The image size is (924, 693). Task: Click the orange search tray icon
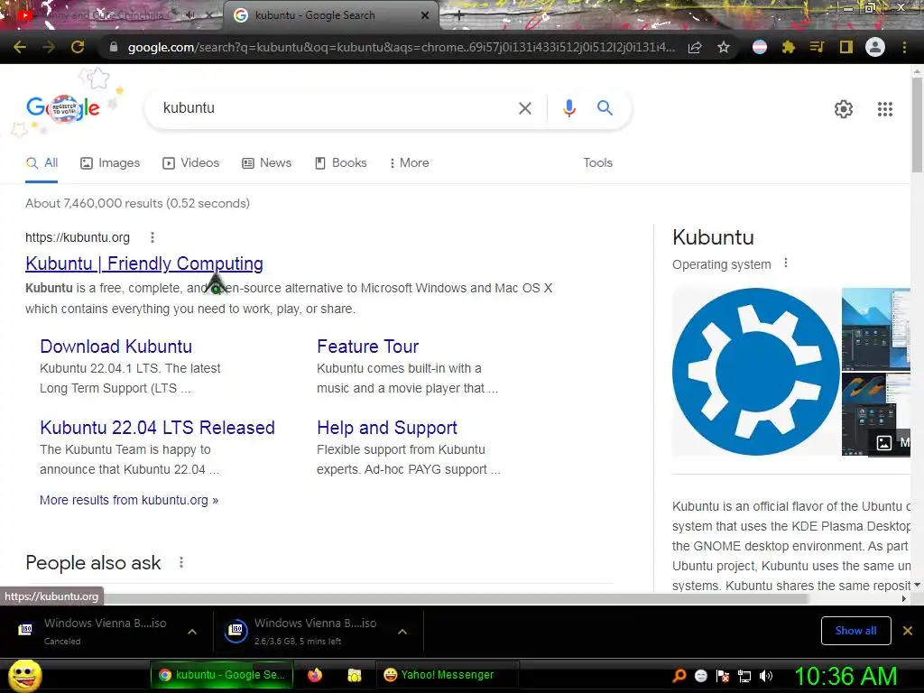[x=679, y=675]
